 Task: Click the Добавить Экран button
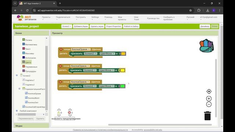81,26
